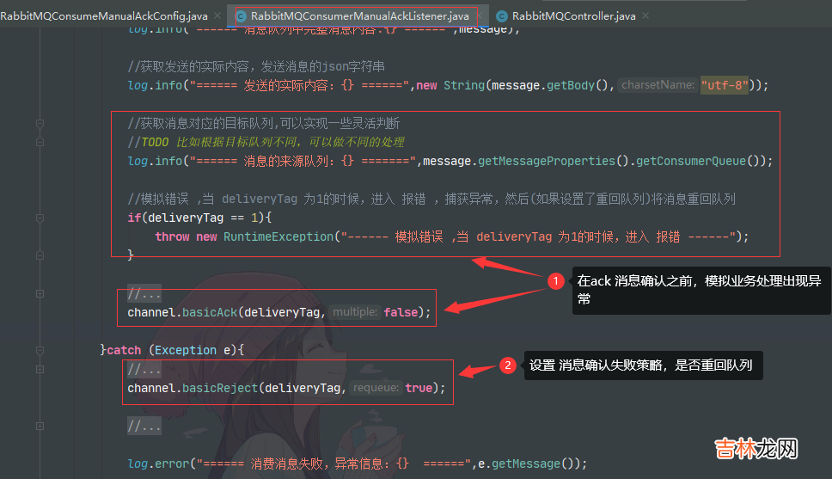Image resolution: width=832 pixels, height=479 pixels.
Task: Switch to the RabbitMQConsumeManualAckConfig.java tab
Action: point(104,16)
